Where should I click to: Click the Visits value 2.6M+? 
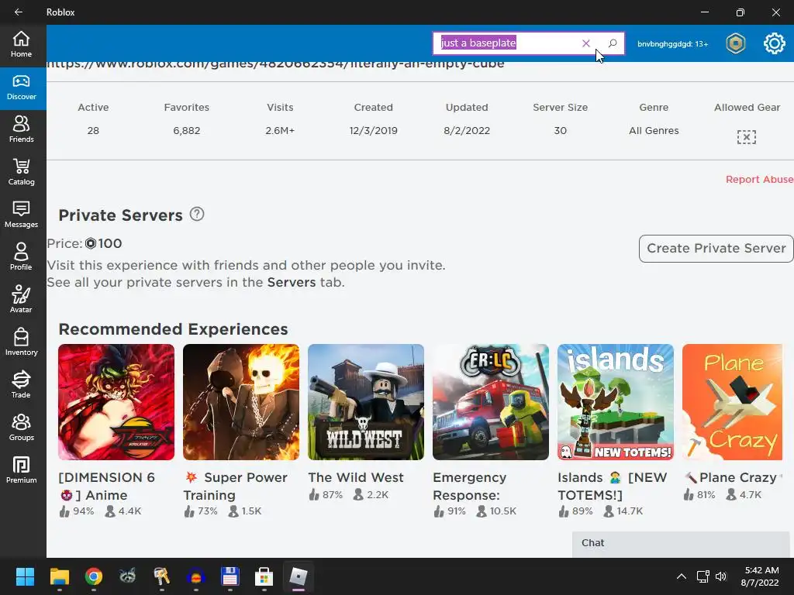pos(280,130)
